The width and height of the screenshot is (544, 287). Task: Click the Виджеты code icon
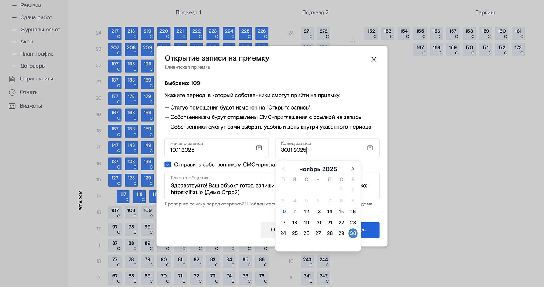12,106
